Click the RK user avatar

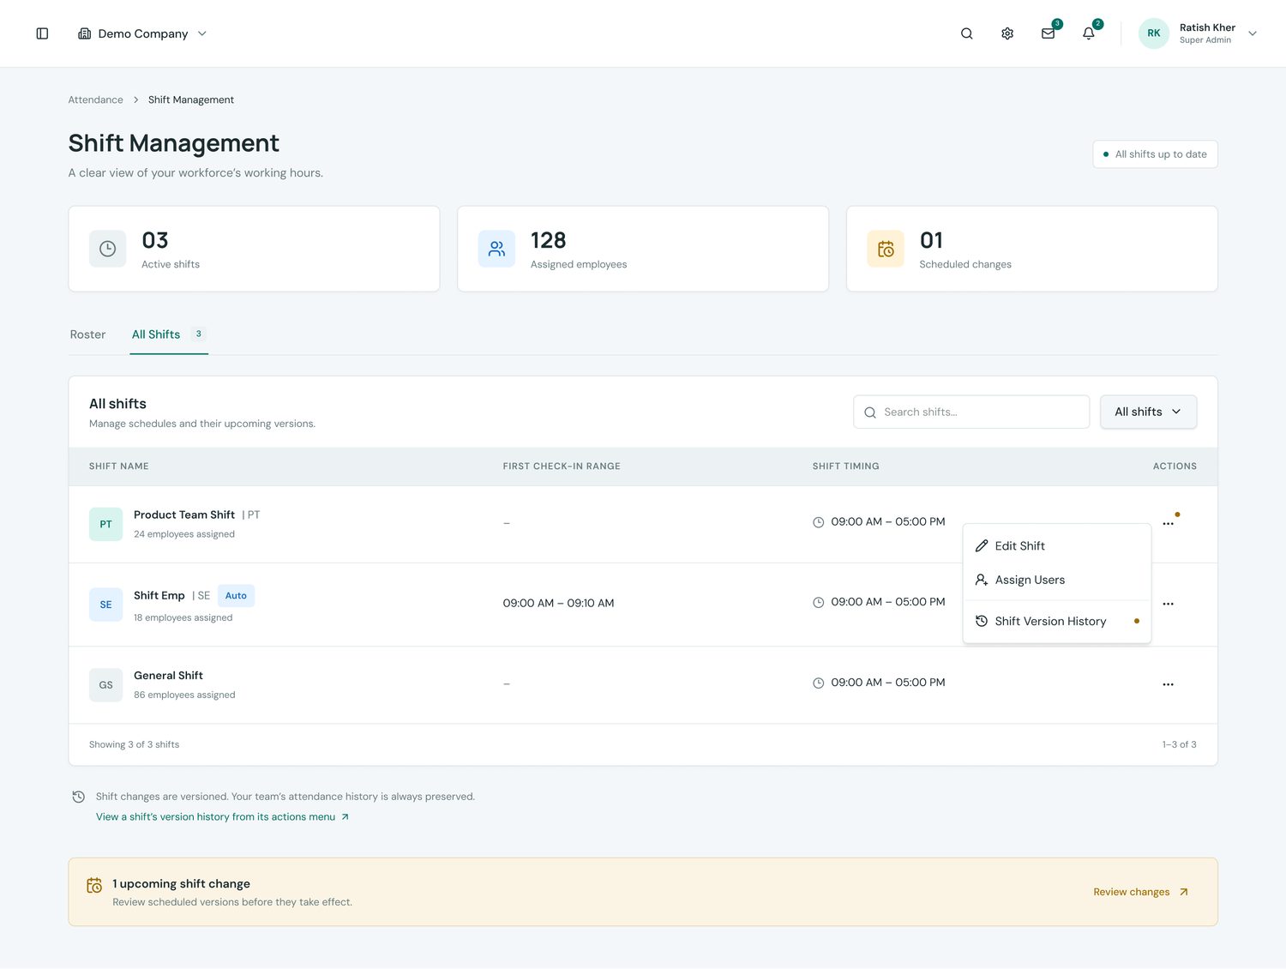(1154, 33)
